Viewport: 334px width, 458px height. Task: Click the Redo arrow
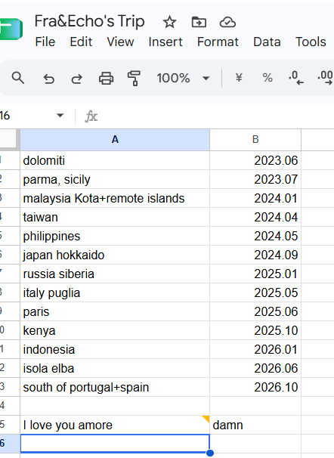77,79
